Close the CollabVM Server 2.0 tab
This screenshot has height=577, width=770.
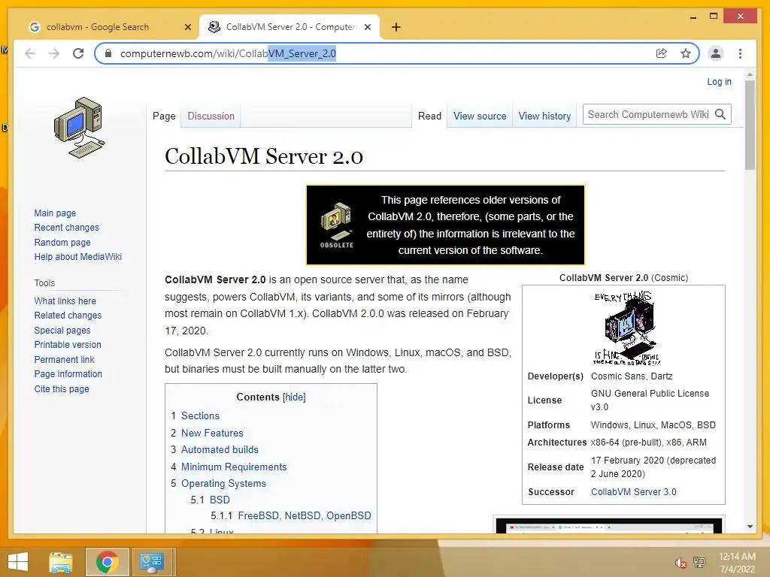point(367,28)
